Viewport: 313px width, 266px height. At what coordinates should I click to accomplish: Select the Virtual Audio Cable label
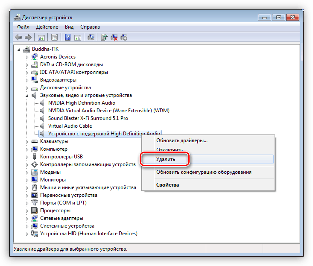click(70, 126)
